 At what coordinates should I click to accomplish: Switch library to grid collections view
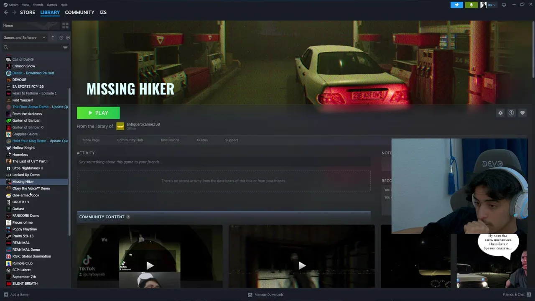click(65, 26)
